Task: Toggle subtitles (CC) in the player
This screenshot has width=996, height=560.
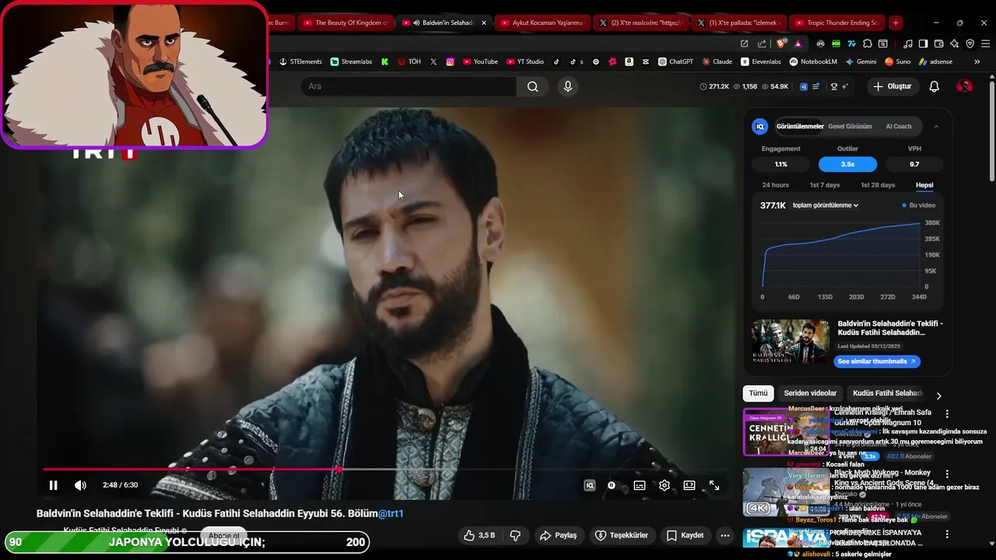Action: [x=639, y=485]
